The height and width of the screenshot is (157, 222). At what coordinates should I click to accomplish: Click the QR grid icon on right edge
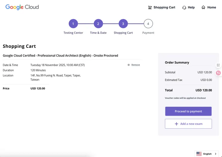[x=218, y=65]
